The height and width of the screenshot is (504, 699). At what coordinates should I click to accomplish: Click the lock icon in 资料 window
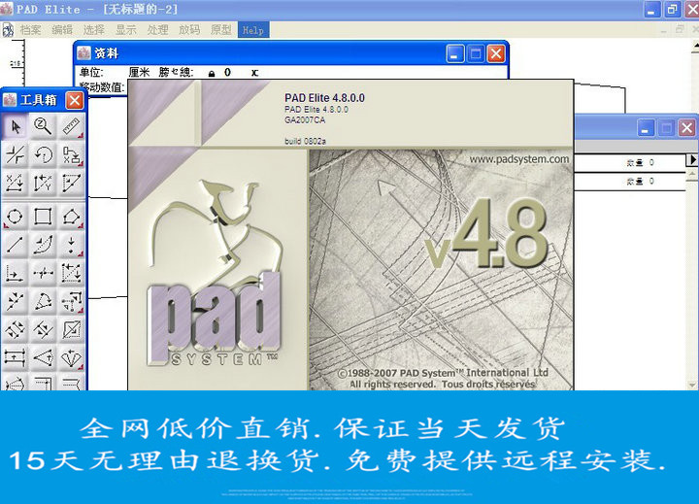(x=212, y=73)
